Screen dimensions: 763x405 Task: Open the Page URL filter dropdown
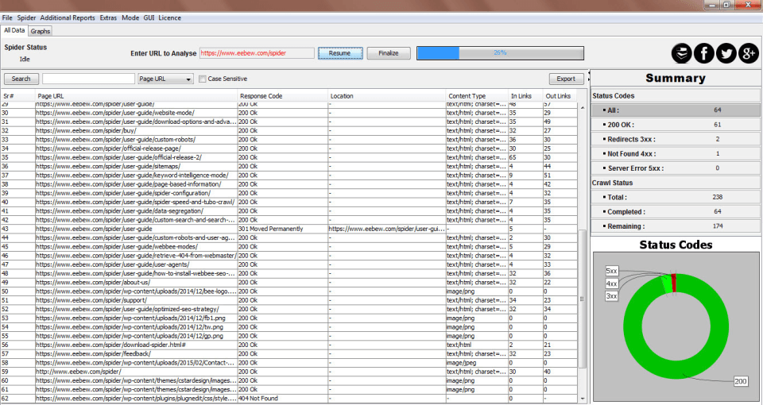click(x=165, y=79)
